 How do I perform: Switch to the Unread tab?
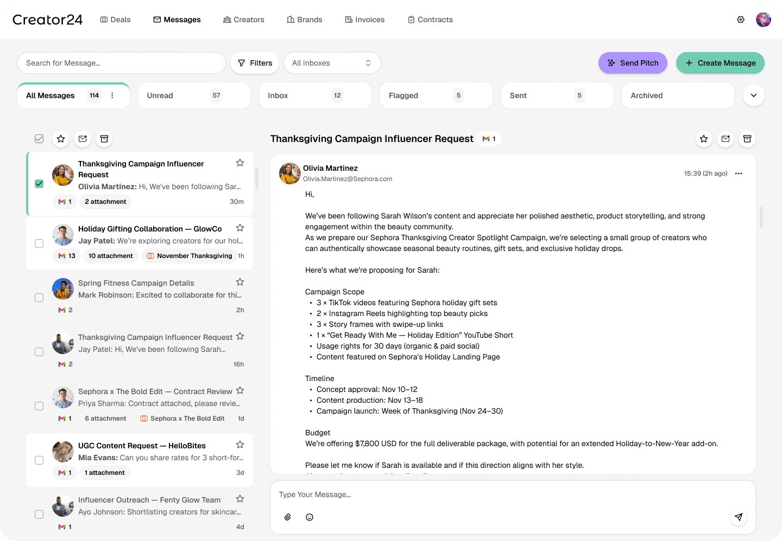(x=194, y=95)
